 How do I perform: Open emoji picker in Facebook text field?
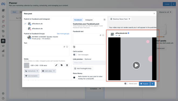103,35
